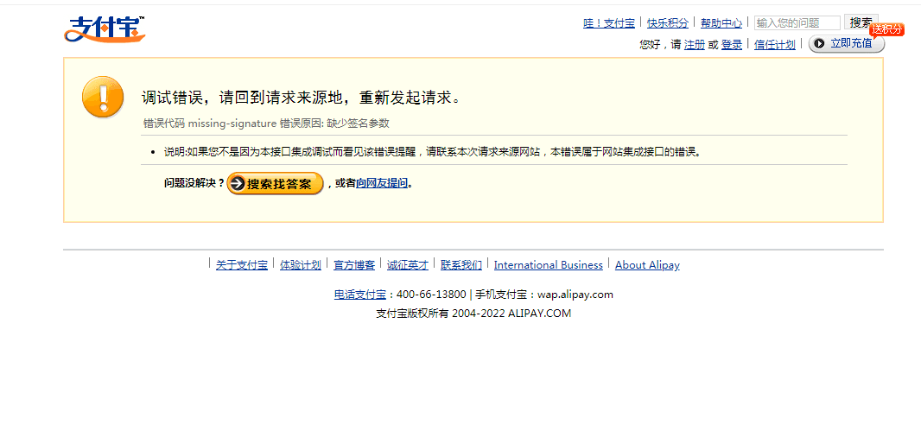Open 体验计划 footer link
This screenshot has width=921, height=431.
pyautogui.click(x=301, y=265)
